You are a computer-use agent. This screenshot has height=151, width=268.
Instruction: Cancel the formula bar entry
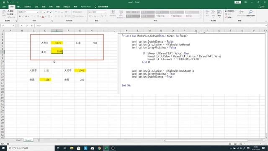(x=21, y=26)
